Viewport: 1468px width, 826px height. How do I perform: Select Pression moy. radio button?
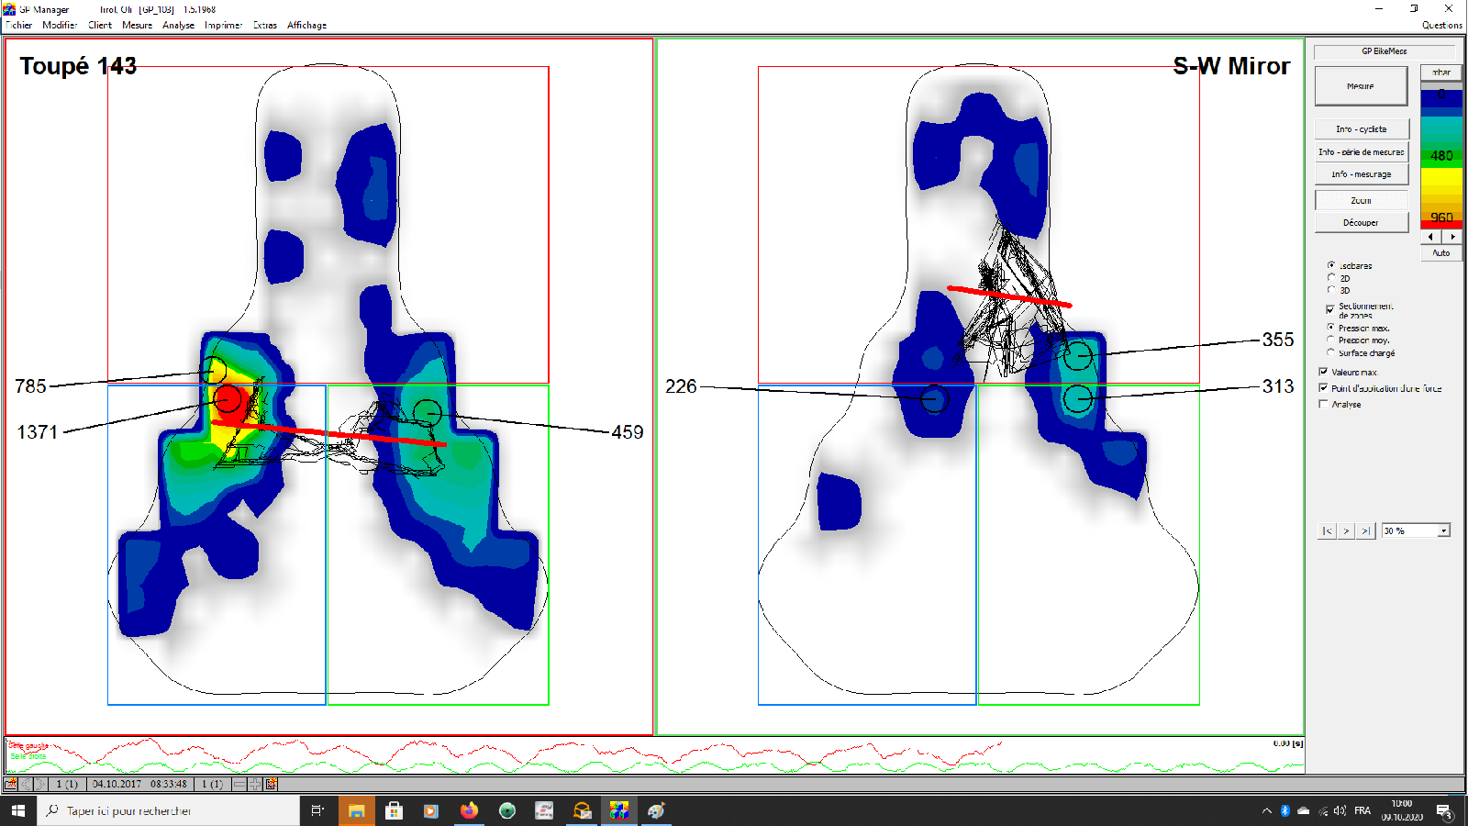(x=1331, y=340)
